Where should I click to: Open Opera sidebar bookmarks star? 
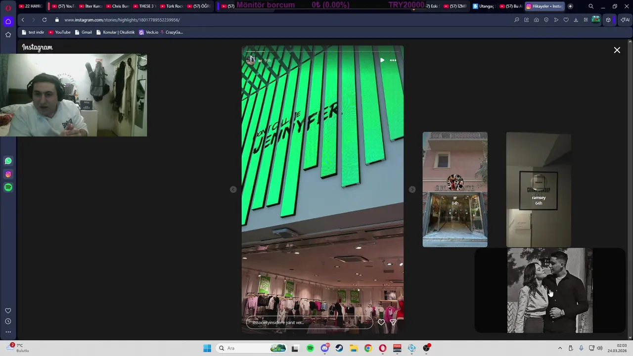8,35
